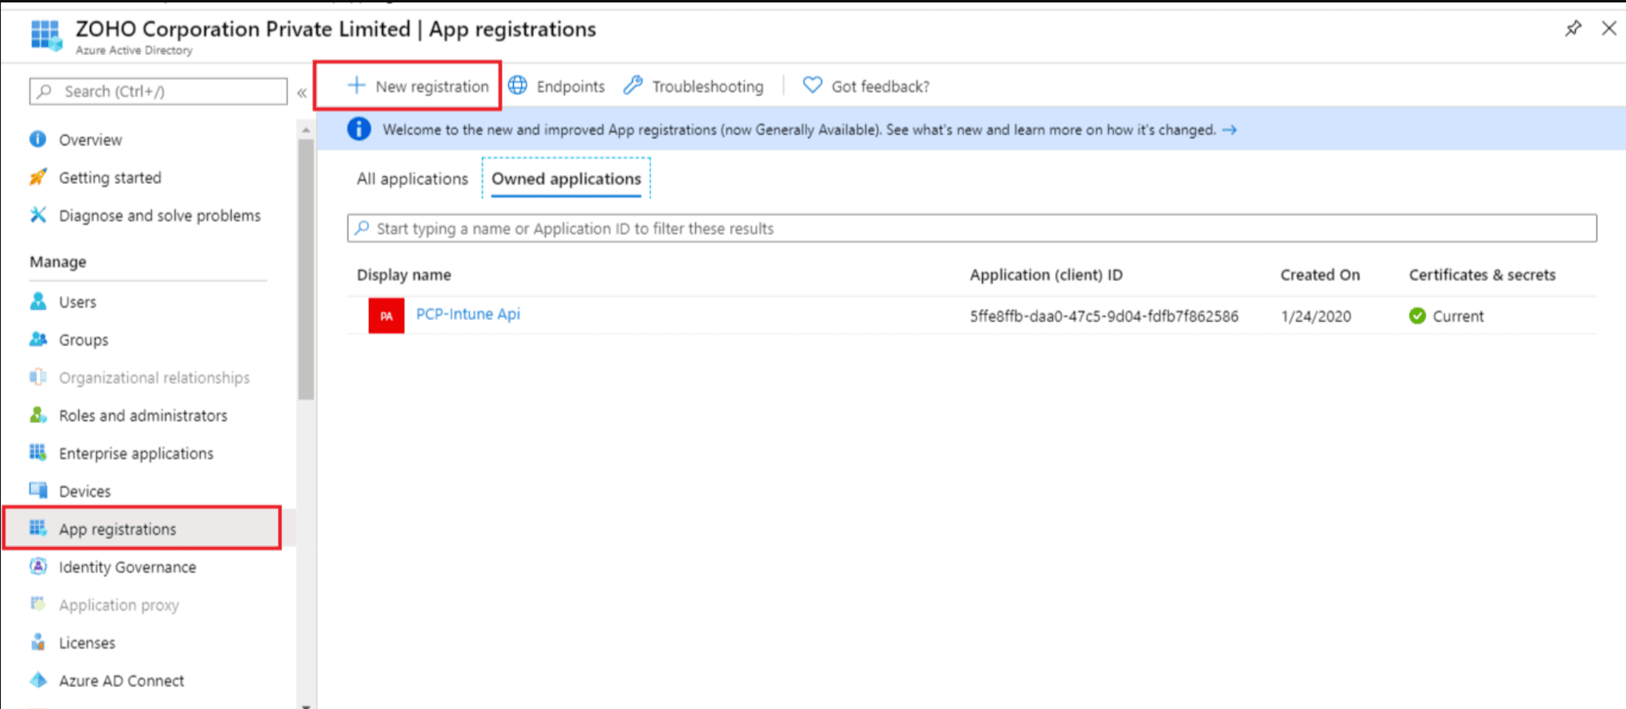1626x709 pixels.
Task: Switch to the All applications tab
Action: 412,179
